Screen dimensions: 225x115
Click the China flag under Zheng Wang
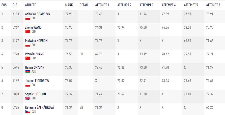coord(28,31)
